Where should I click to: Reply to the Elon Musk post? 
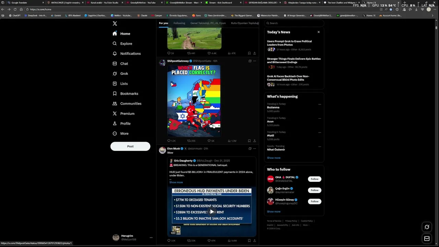[x=171, y=240]
